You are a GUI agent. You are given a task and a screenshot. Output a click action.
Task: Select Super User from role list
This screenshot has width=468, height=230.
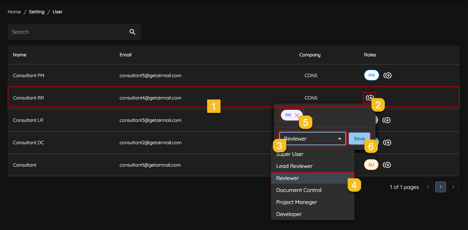click(x=290, y=154)
